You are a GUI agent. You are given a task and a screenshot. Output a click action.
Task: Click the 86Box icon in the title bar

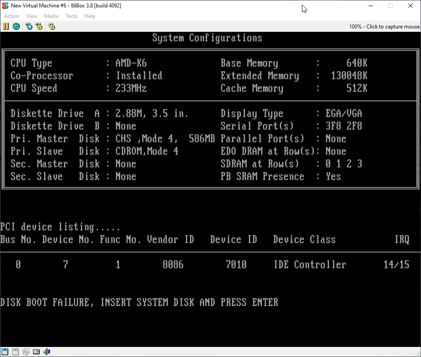(6, 6)
